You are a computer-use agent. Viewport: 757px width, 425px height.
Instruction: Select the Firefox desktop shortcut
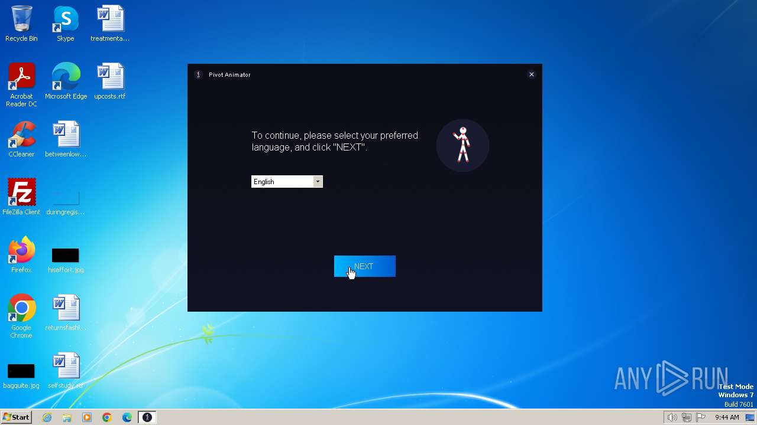pyautogui.click(x=21, y=255)
